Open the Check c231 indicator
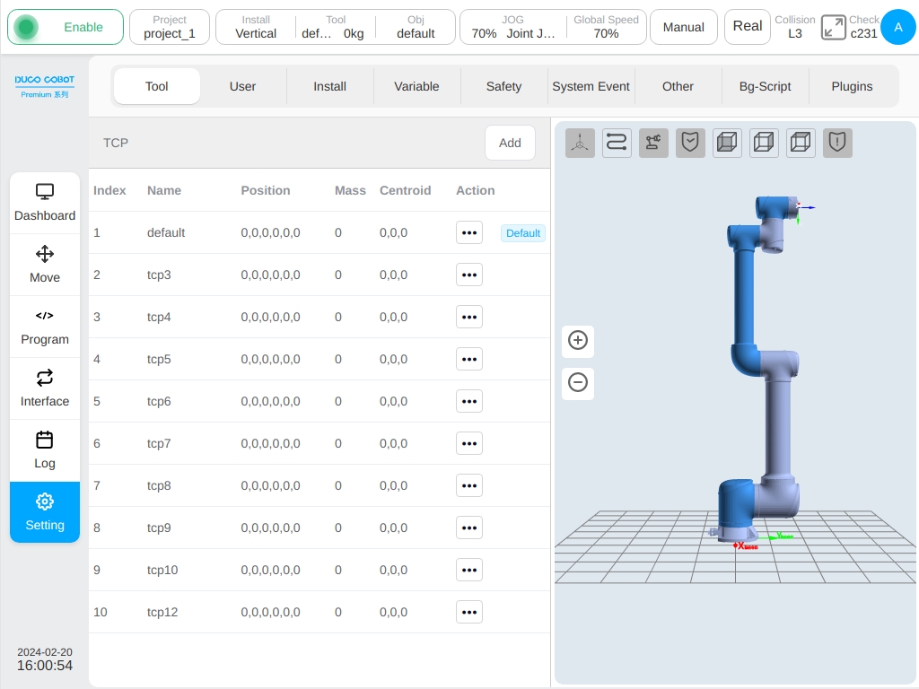The image size is (919, 689). 864,27
